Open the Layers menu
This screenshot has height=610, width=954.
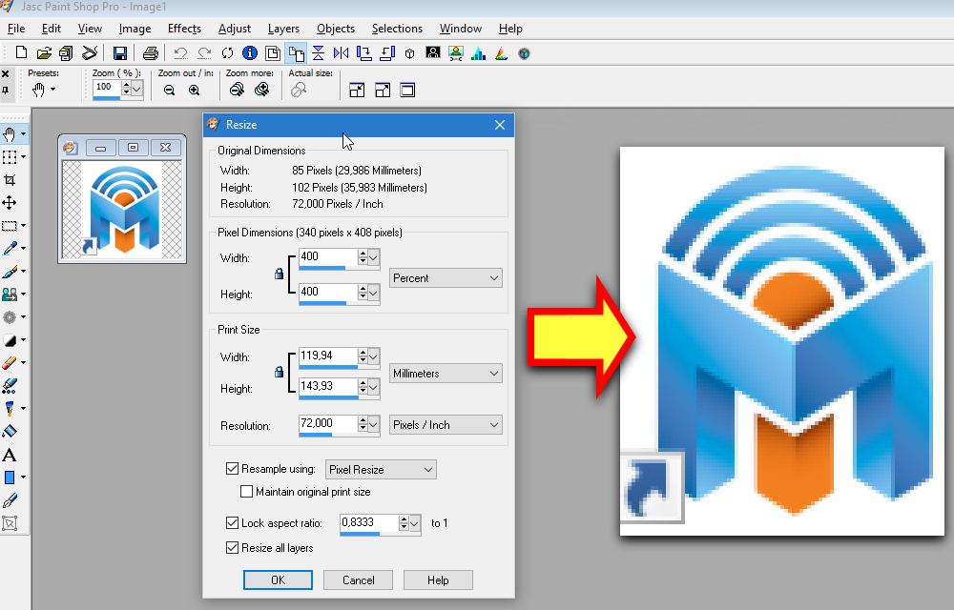[283, 29]
